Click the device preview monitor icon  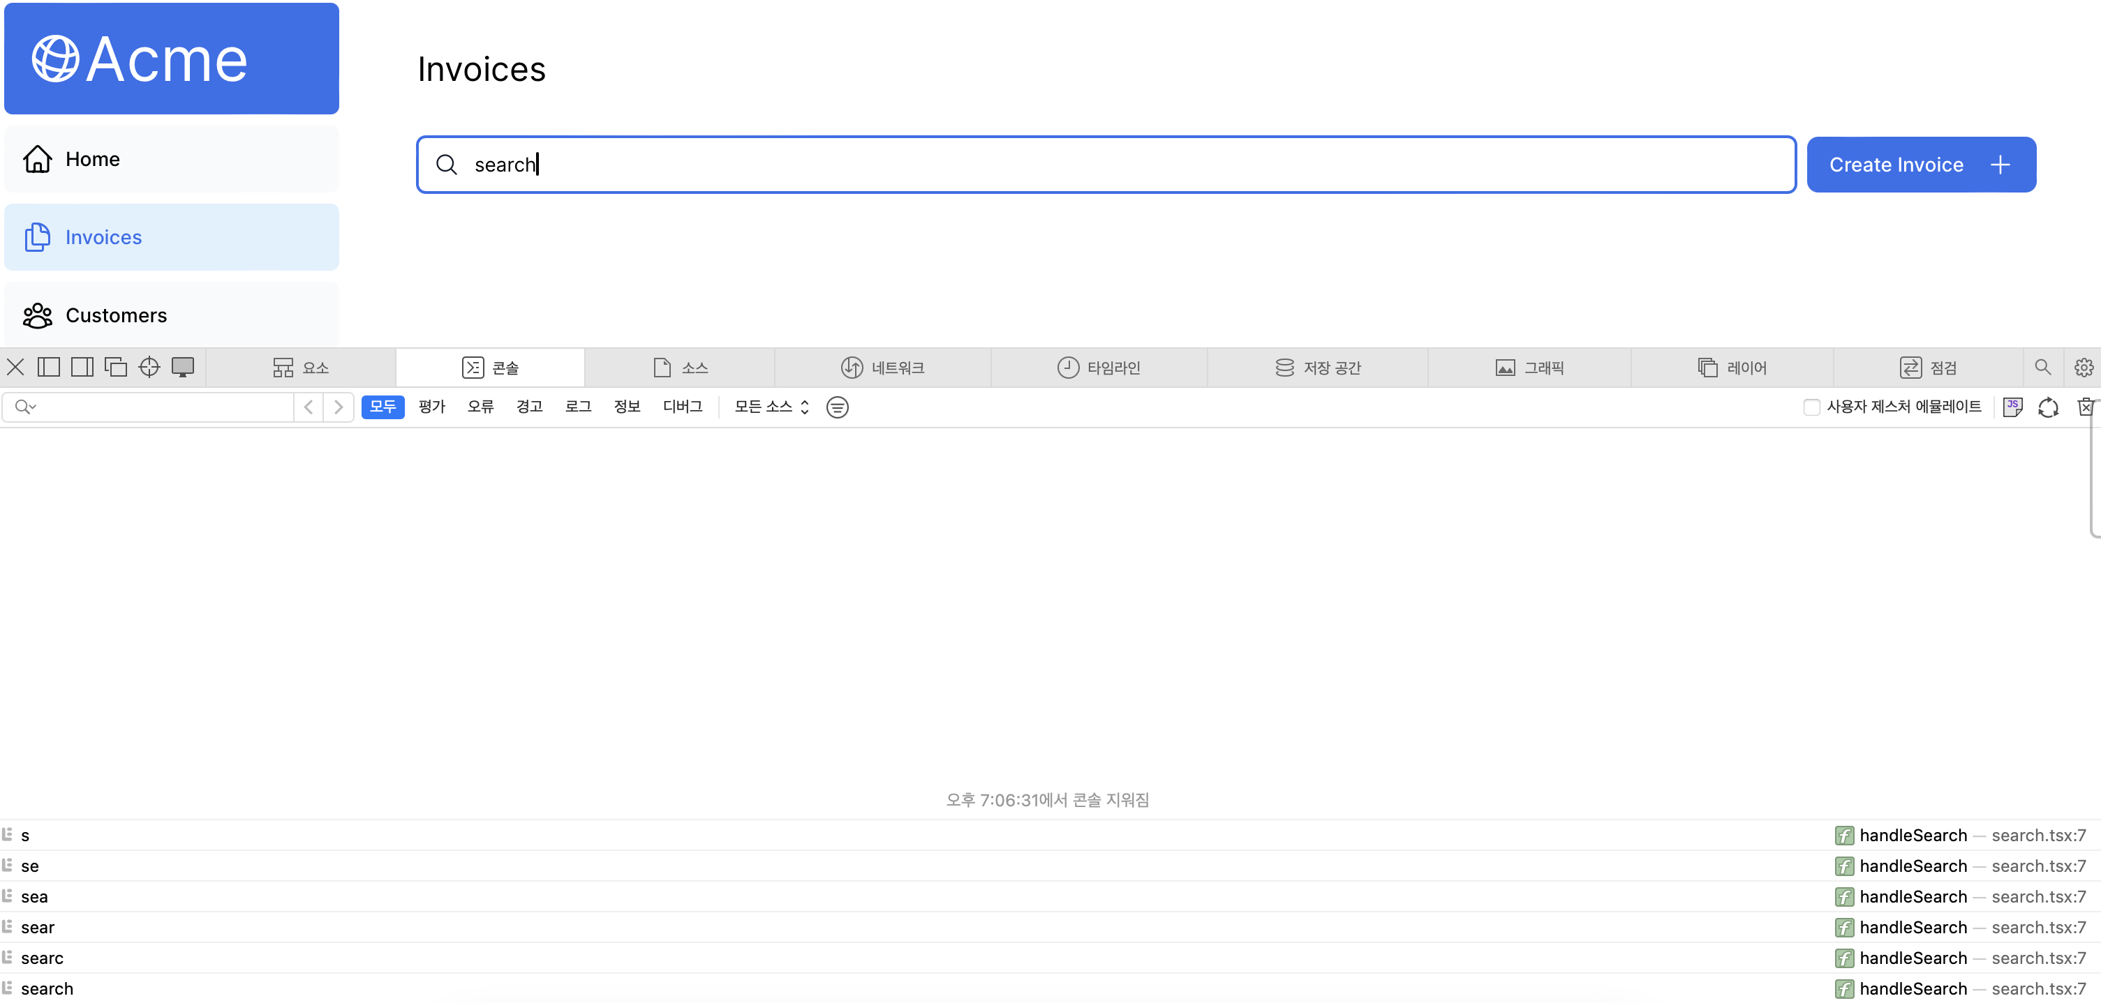click(x=183, y=368)
